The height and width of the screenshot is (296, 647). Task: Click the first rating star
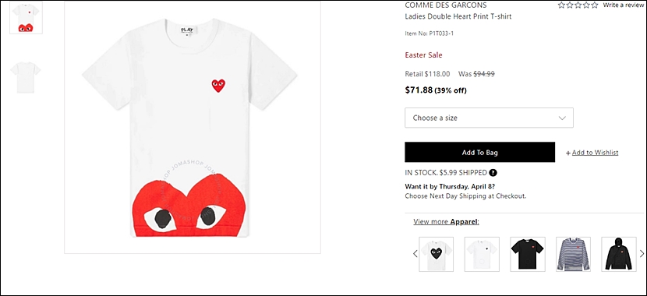pyautogui.click(x=561, y=5)
